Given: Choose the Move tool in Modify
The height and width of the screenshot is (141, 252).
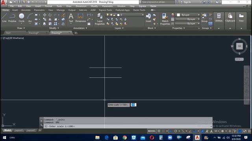Looking at the screenshot, I should pos(44,15).
